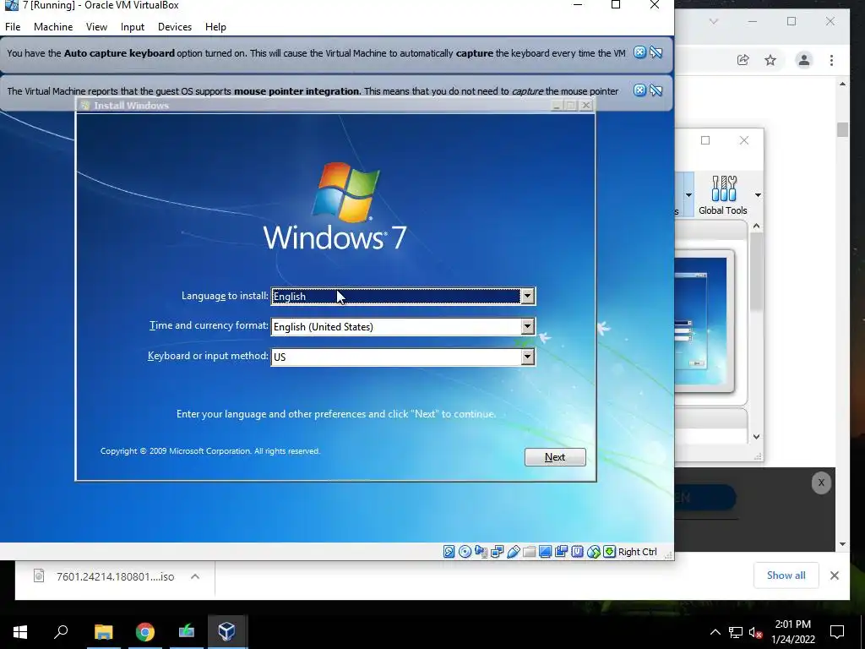Click Chrome page scroll down arrow
This screenshot has width=865, height=649.
point(842,543)
